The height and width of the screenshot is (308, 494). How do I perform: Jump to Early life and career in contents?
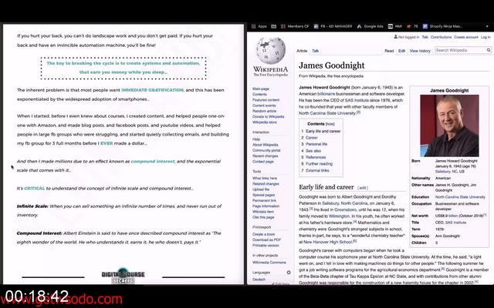[x=323, y=132]
